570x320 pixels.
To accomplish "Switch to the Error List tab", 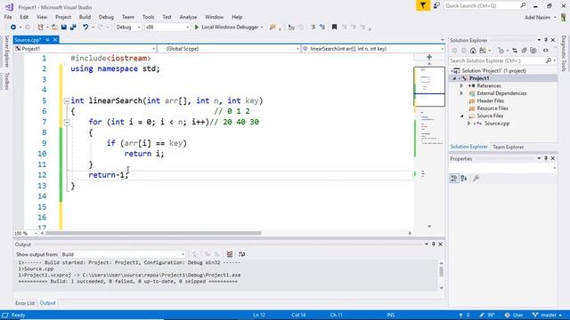I will [x=25, y=303].
